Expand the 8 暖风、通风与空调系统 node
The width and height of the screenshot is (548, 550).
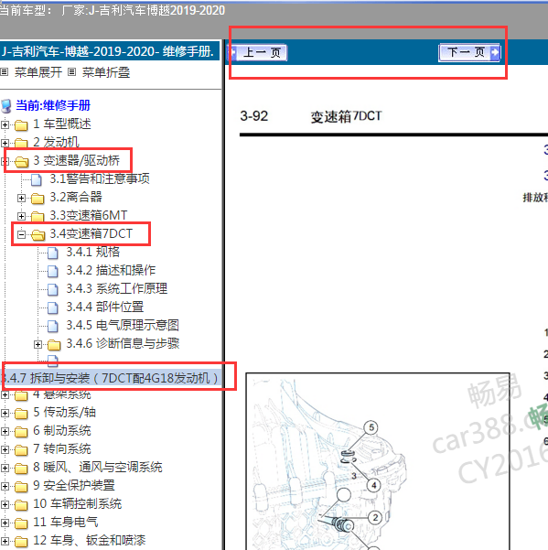tap(5, 468)
